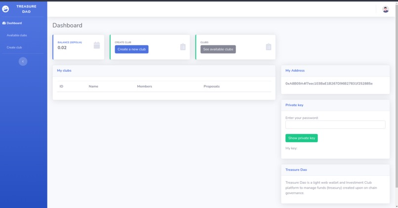Viewport: 398px width, 208px height.
Task: Click the Dashboard gauge icon in sidebar
Action: pos(4,23)
